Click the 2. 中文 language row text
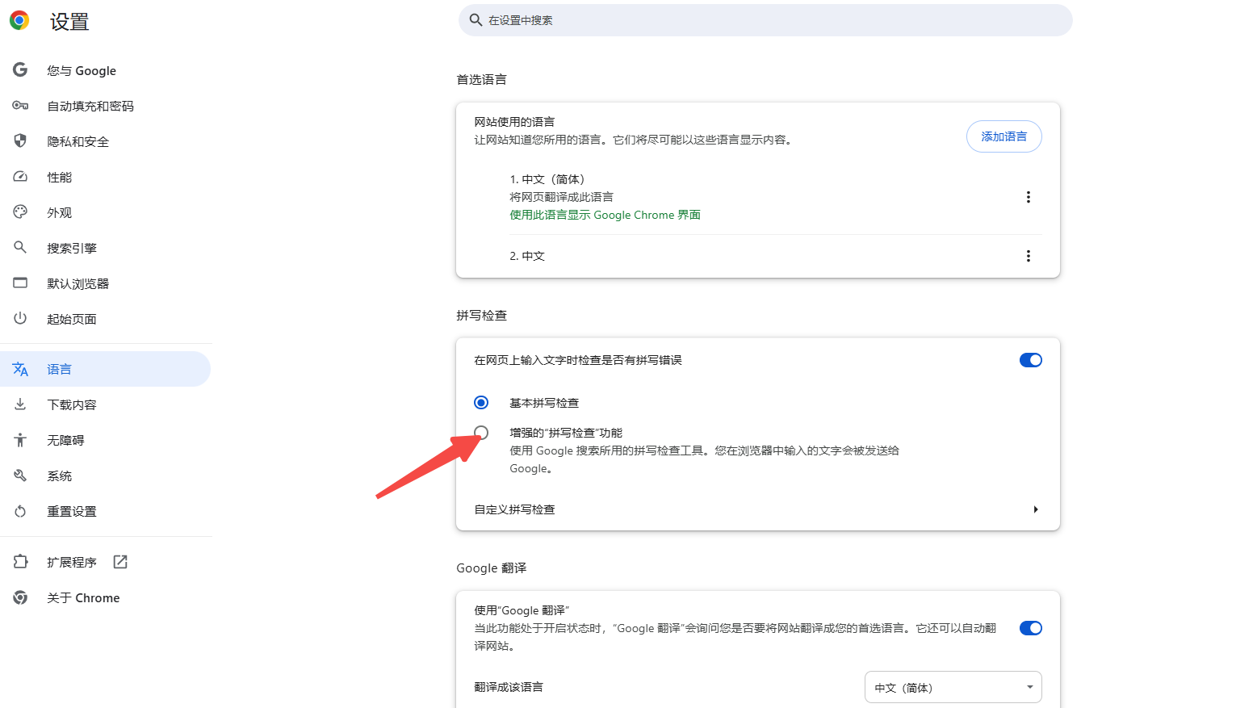Image resolution: width=1236 pixels, height=708 pixels. [527, 256]
